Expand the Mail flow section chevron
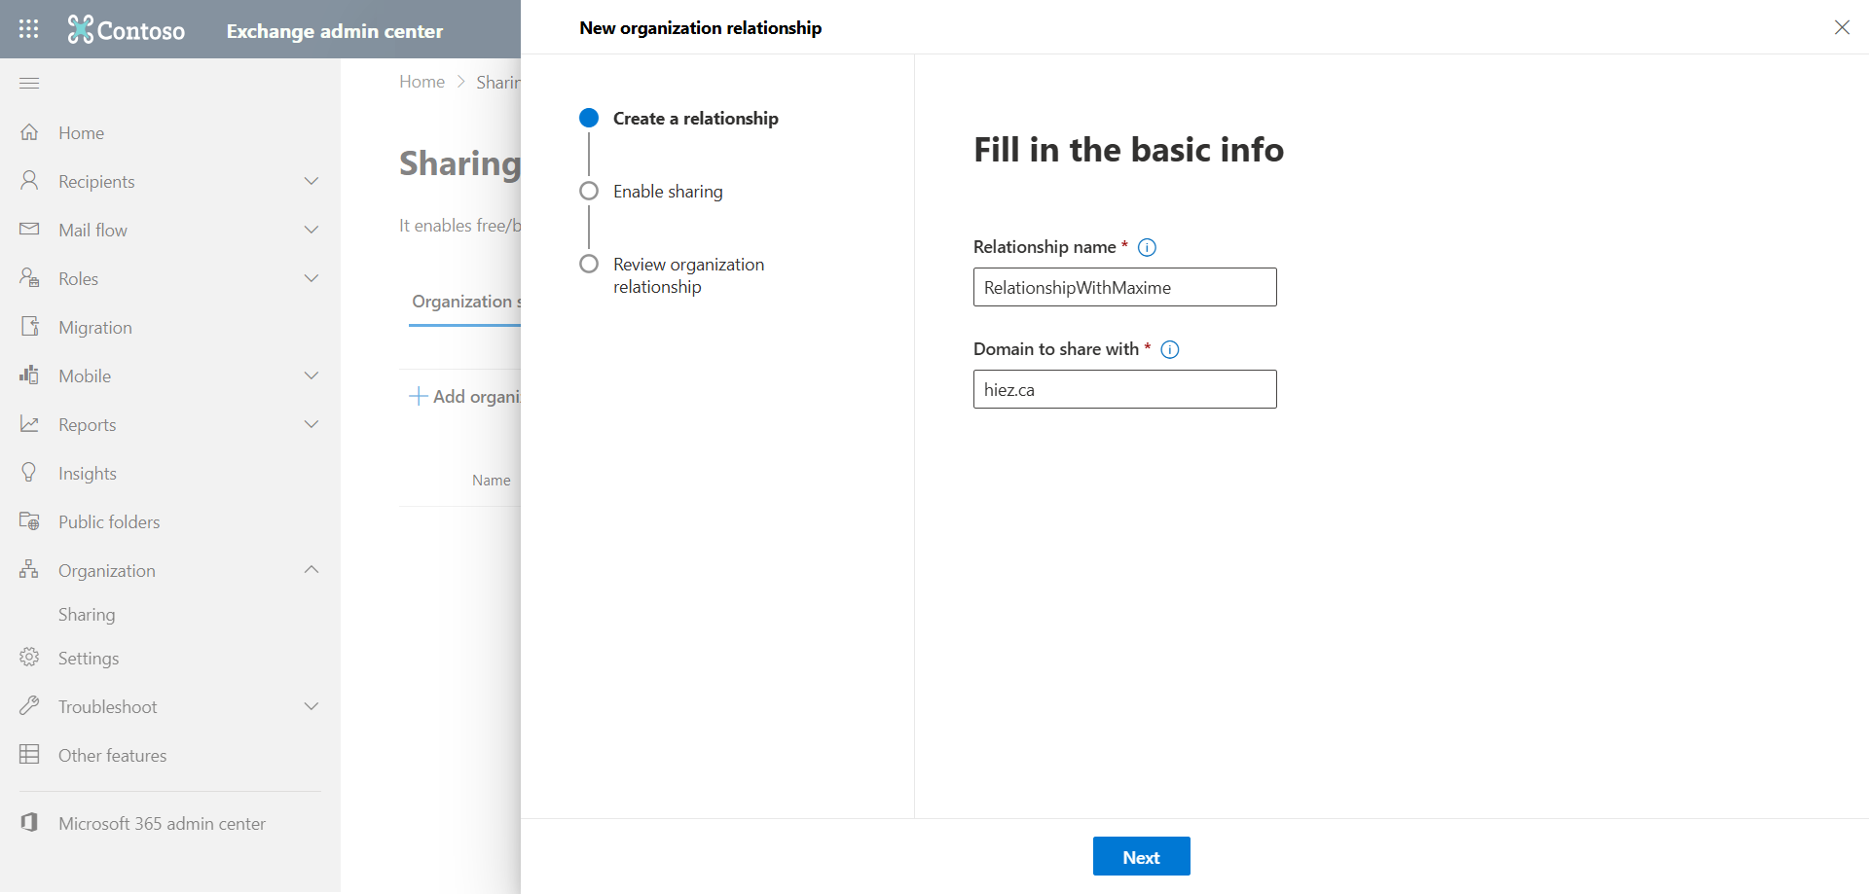Screen dimensions: 1869x894 pyautogui.click(x=311, y=230)
